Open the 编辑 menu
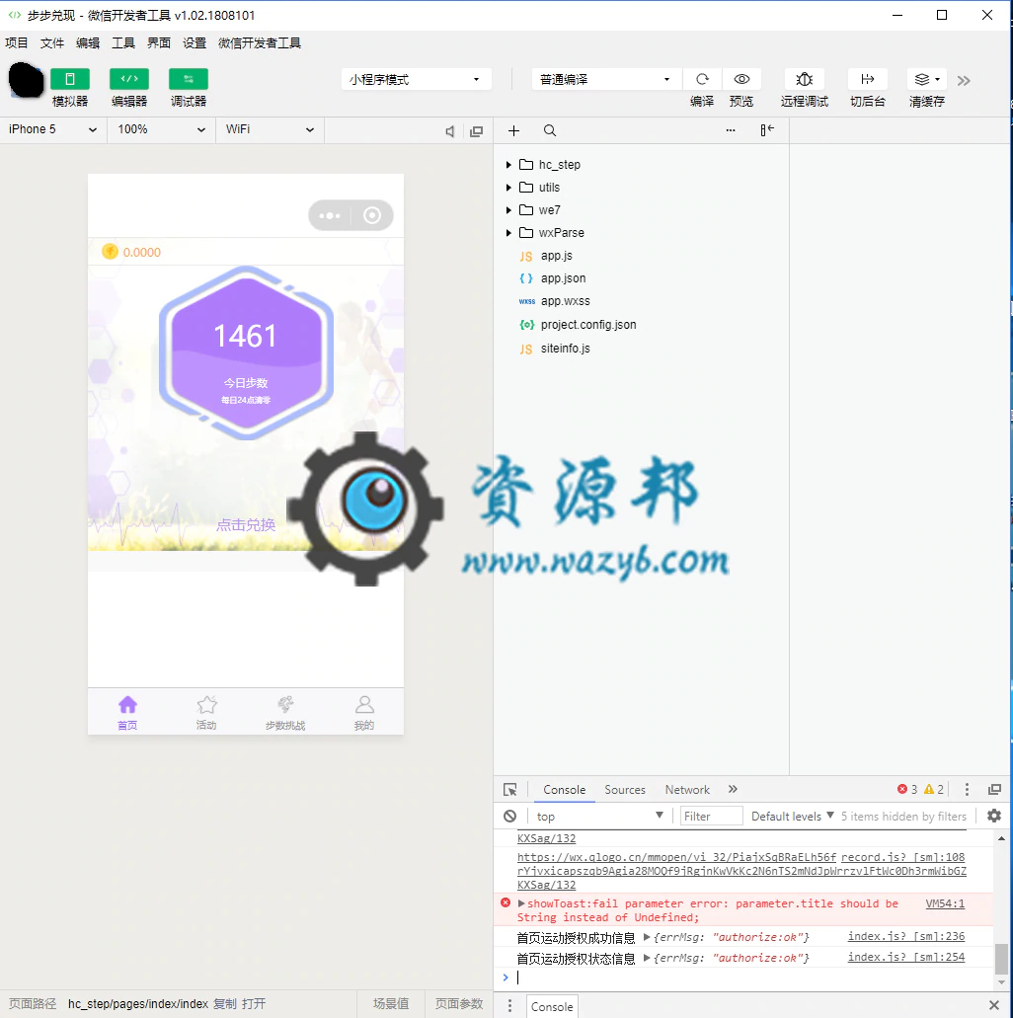Screen dimensions: 1013x1018 pos(88,42)
